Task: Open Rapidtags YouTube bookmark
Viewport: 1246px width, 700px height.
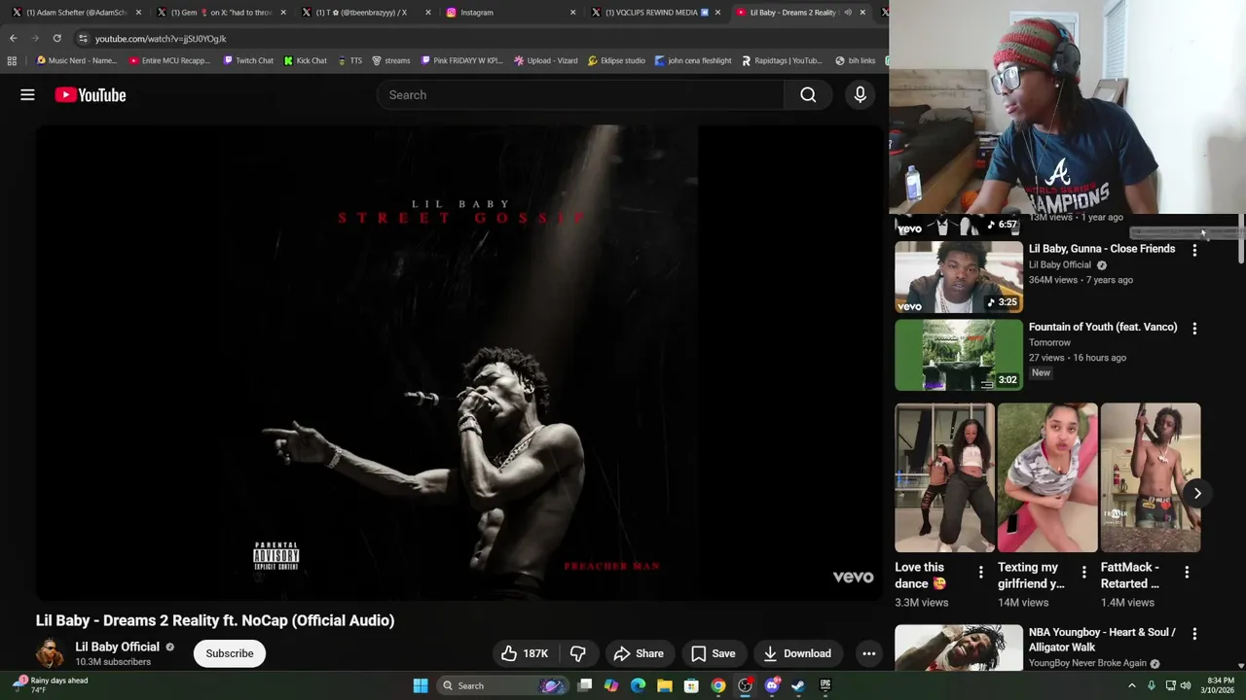Action: coord(782,60)
